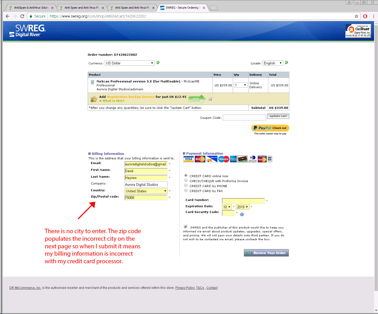Click the Delta card logo

tap(212, 159)
